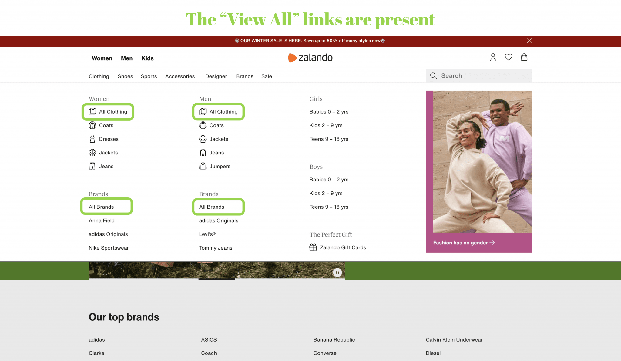The height and width of the screenshot is (361, 621).
Task: Click the Women Jeans icon
Action: (92, 166)
